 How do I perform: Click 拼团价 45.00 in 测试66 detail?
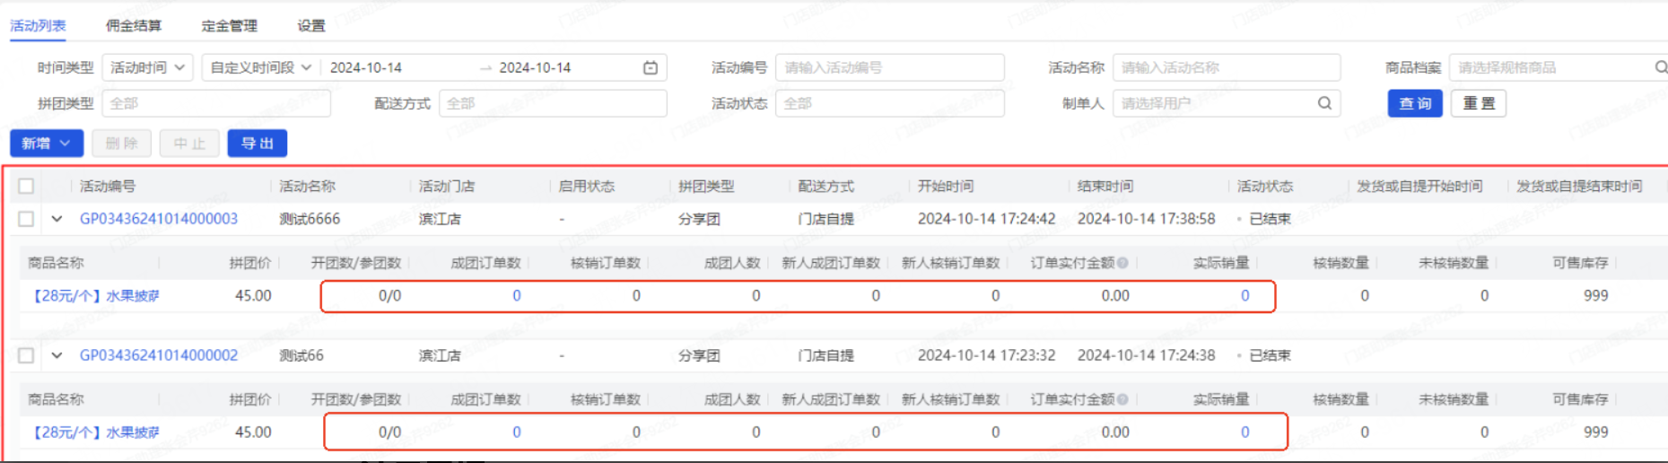click(253, 432)
